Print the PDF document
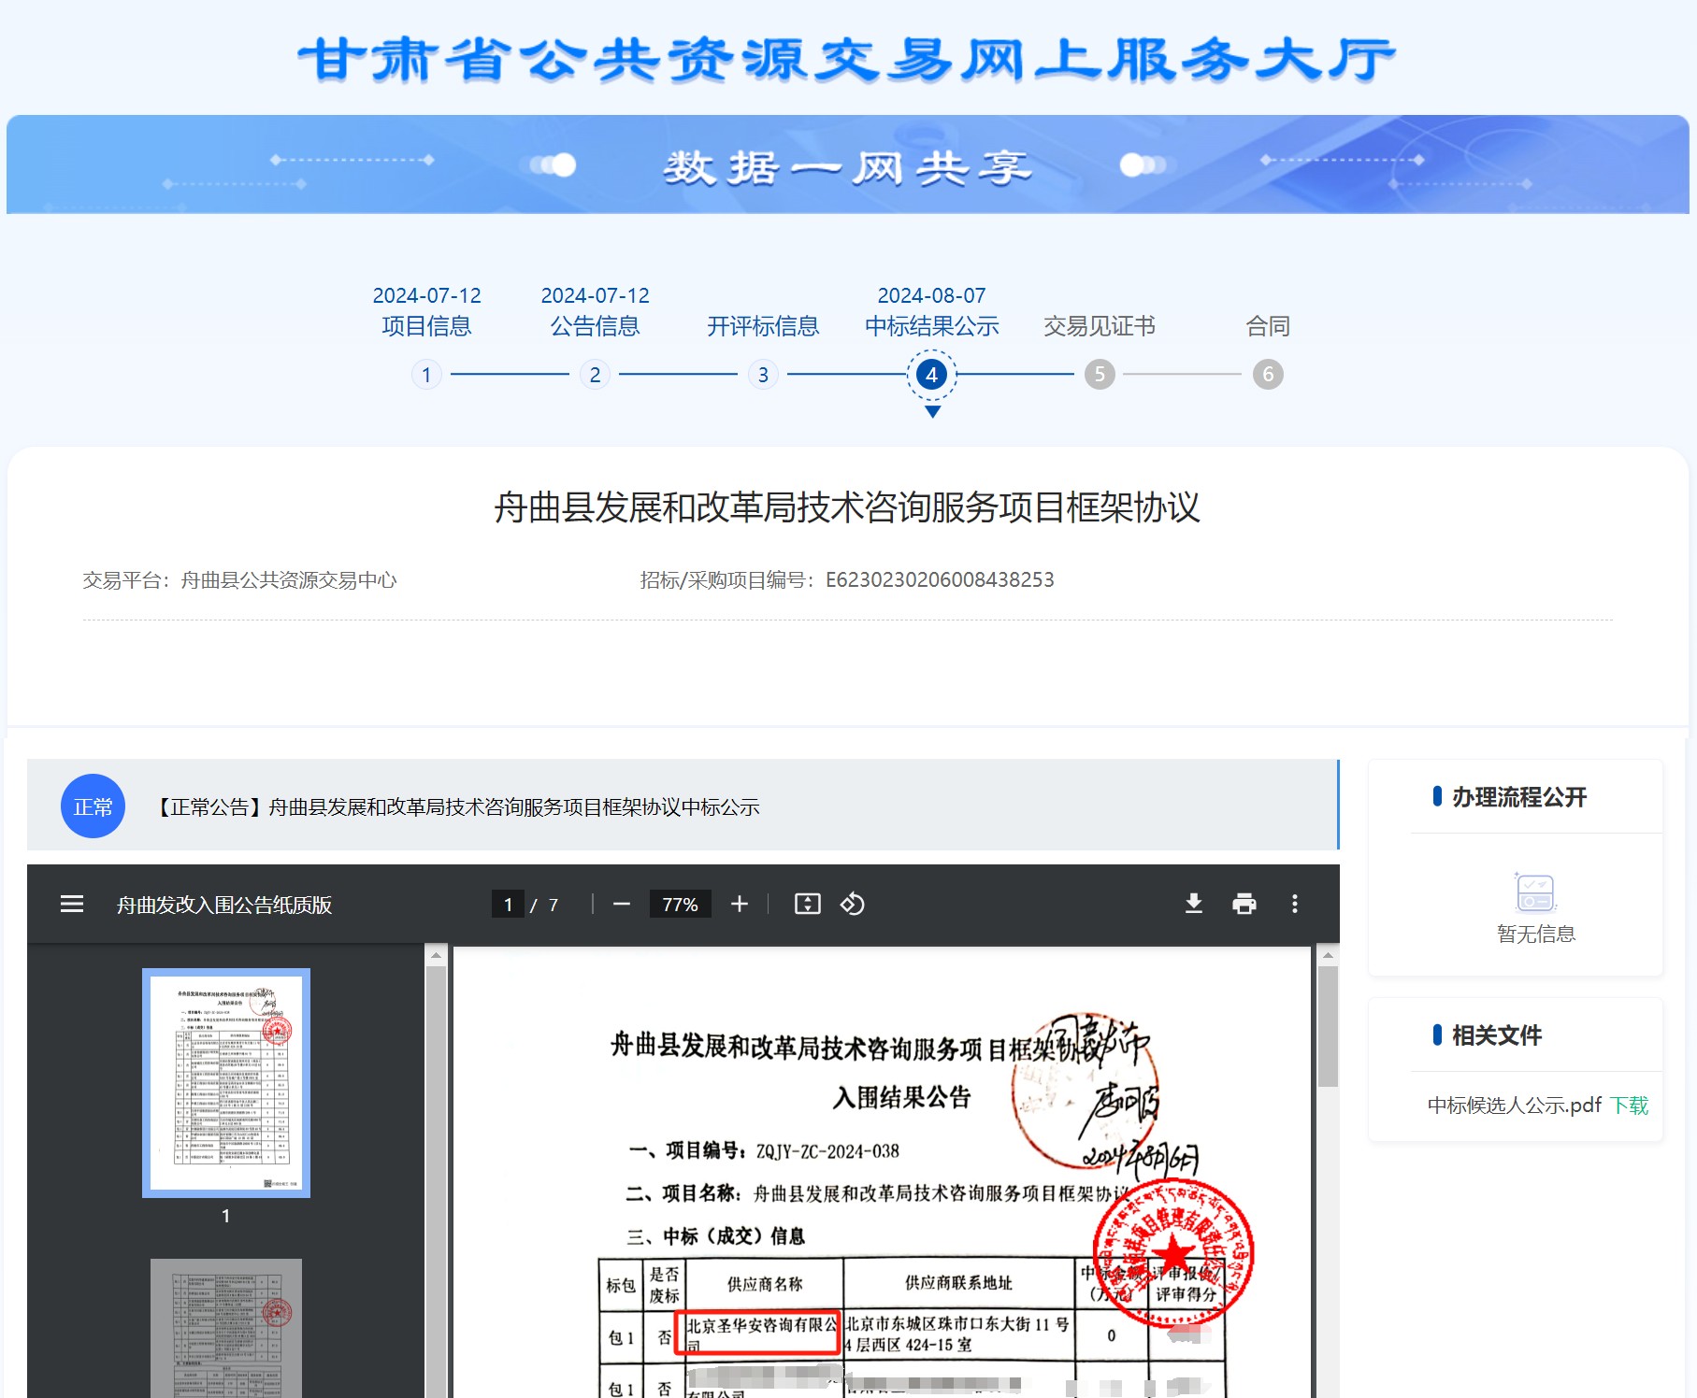Image resolution: width=1697 pixels, height=1398 pixels. [1244, 904]
